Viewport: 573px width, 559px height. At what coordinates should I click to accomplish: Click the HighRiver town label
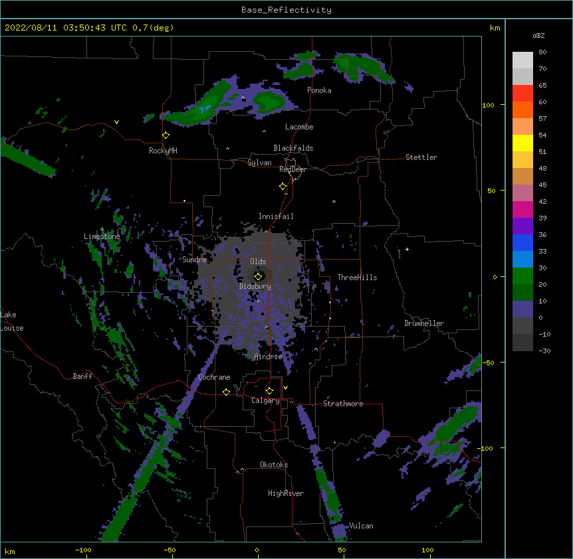pos(286,493)
